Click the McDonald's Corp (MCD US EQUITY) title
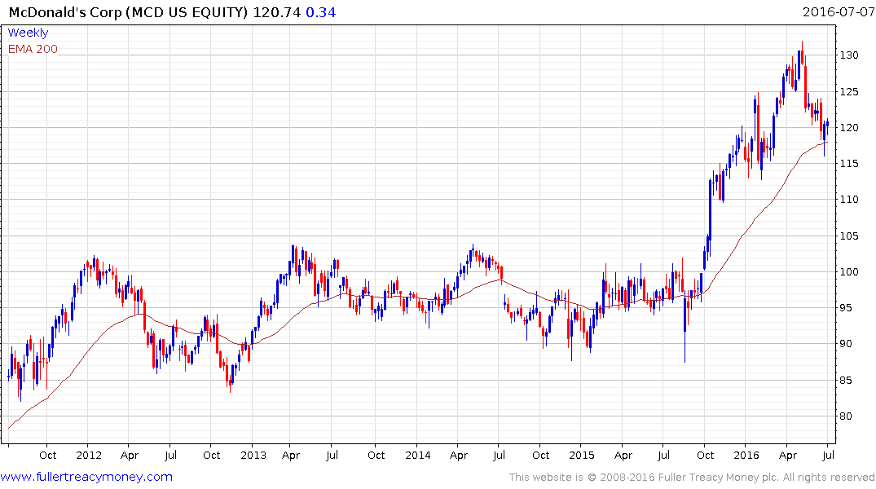Image resolution: width=876 pixels, height=489 pixels. tap(128, 12)
